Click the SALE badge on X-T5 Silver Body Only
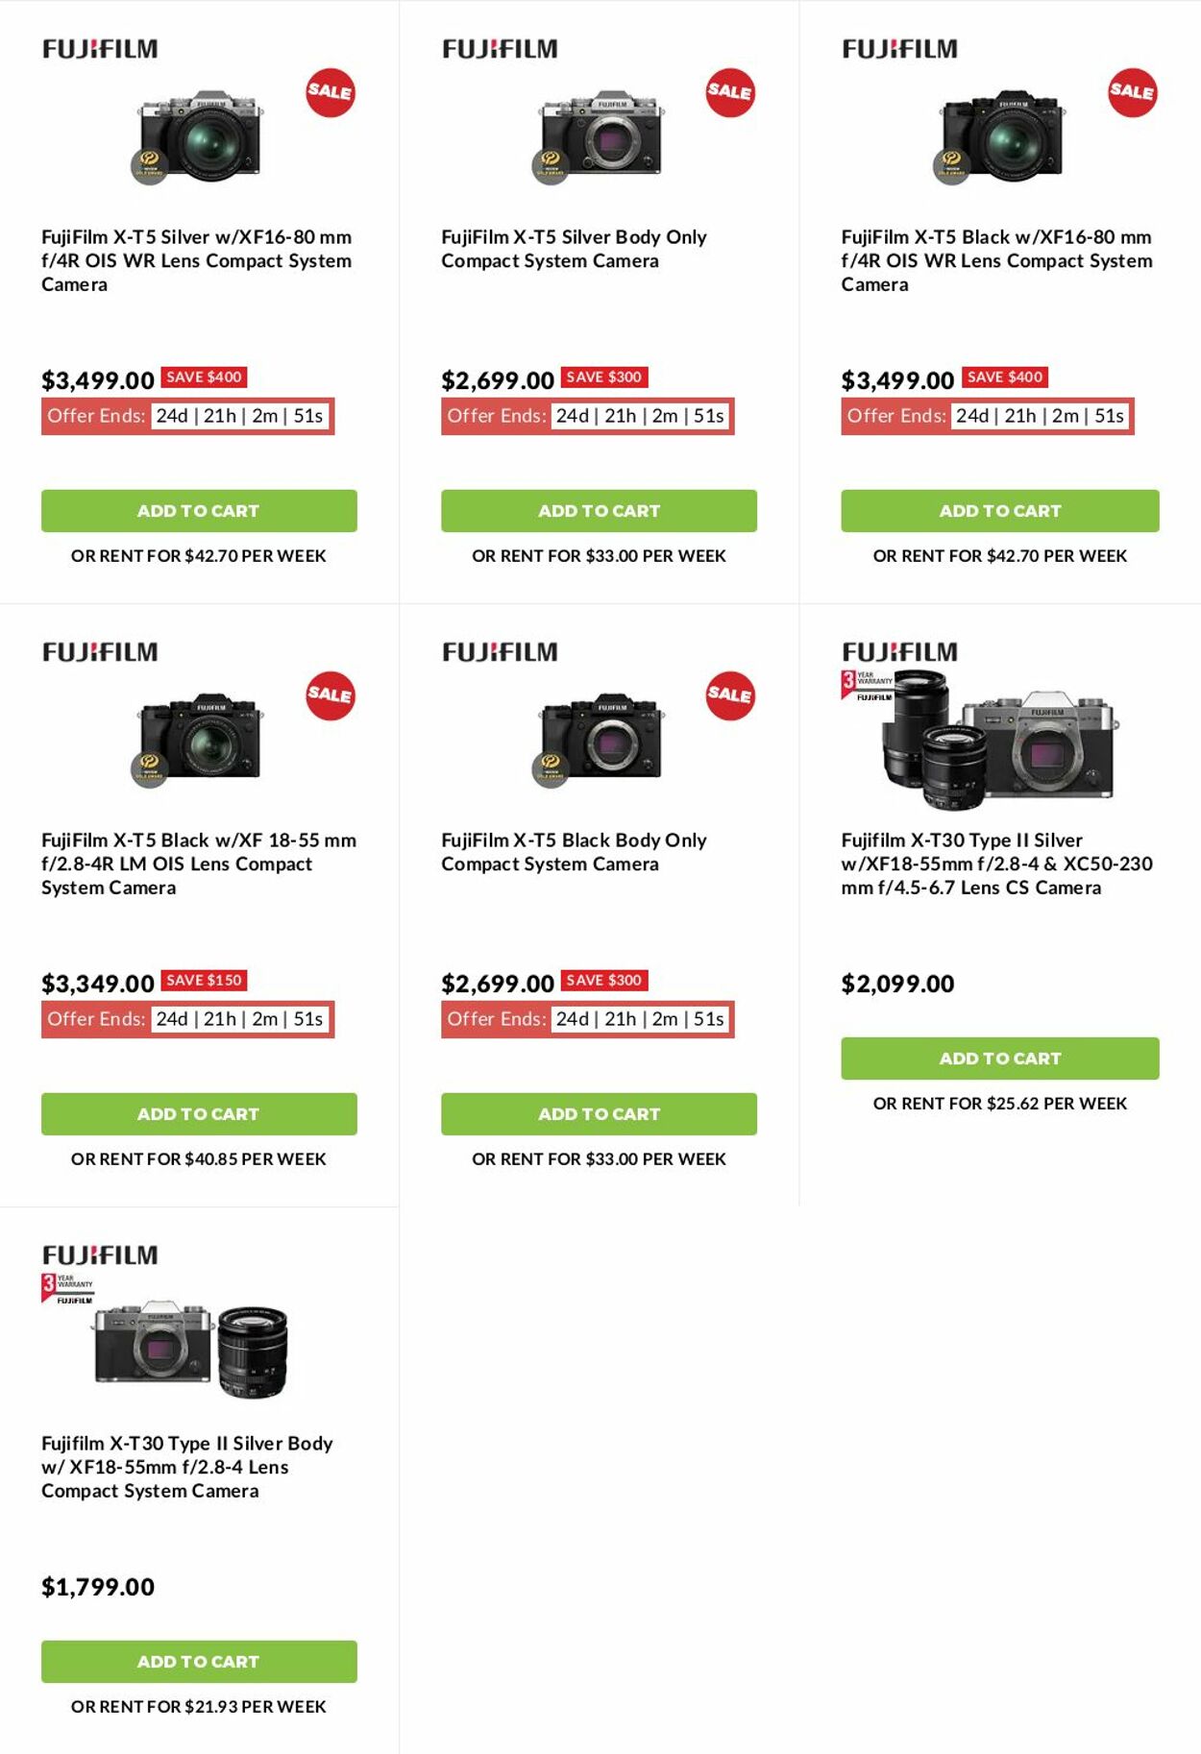 tap(728, 93)
